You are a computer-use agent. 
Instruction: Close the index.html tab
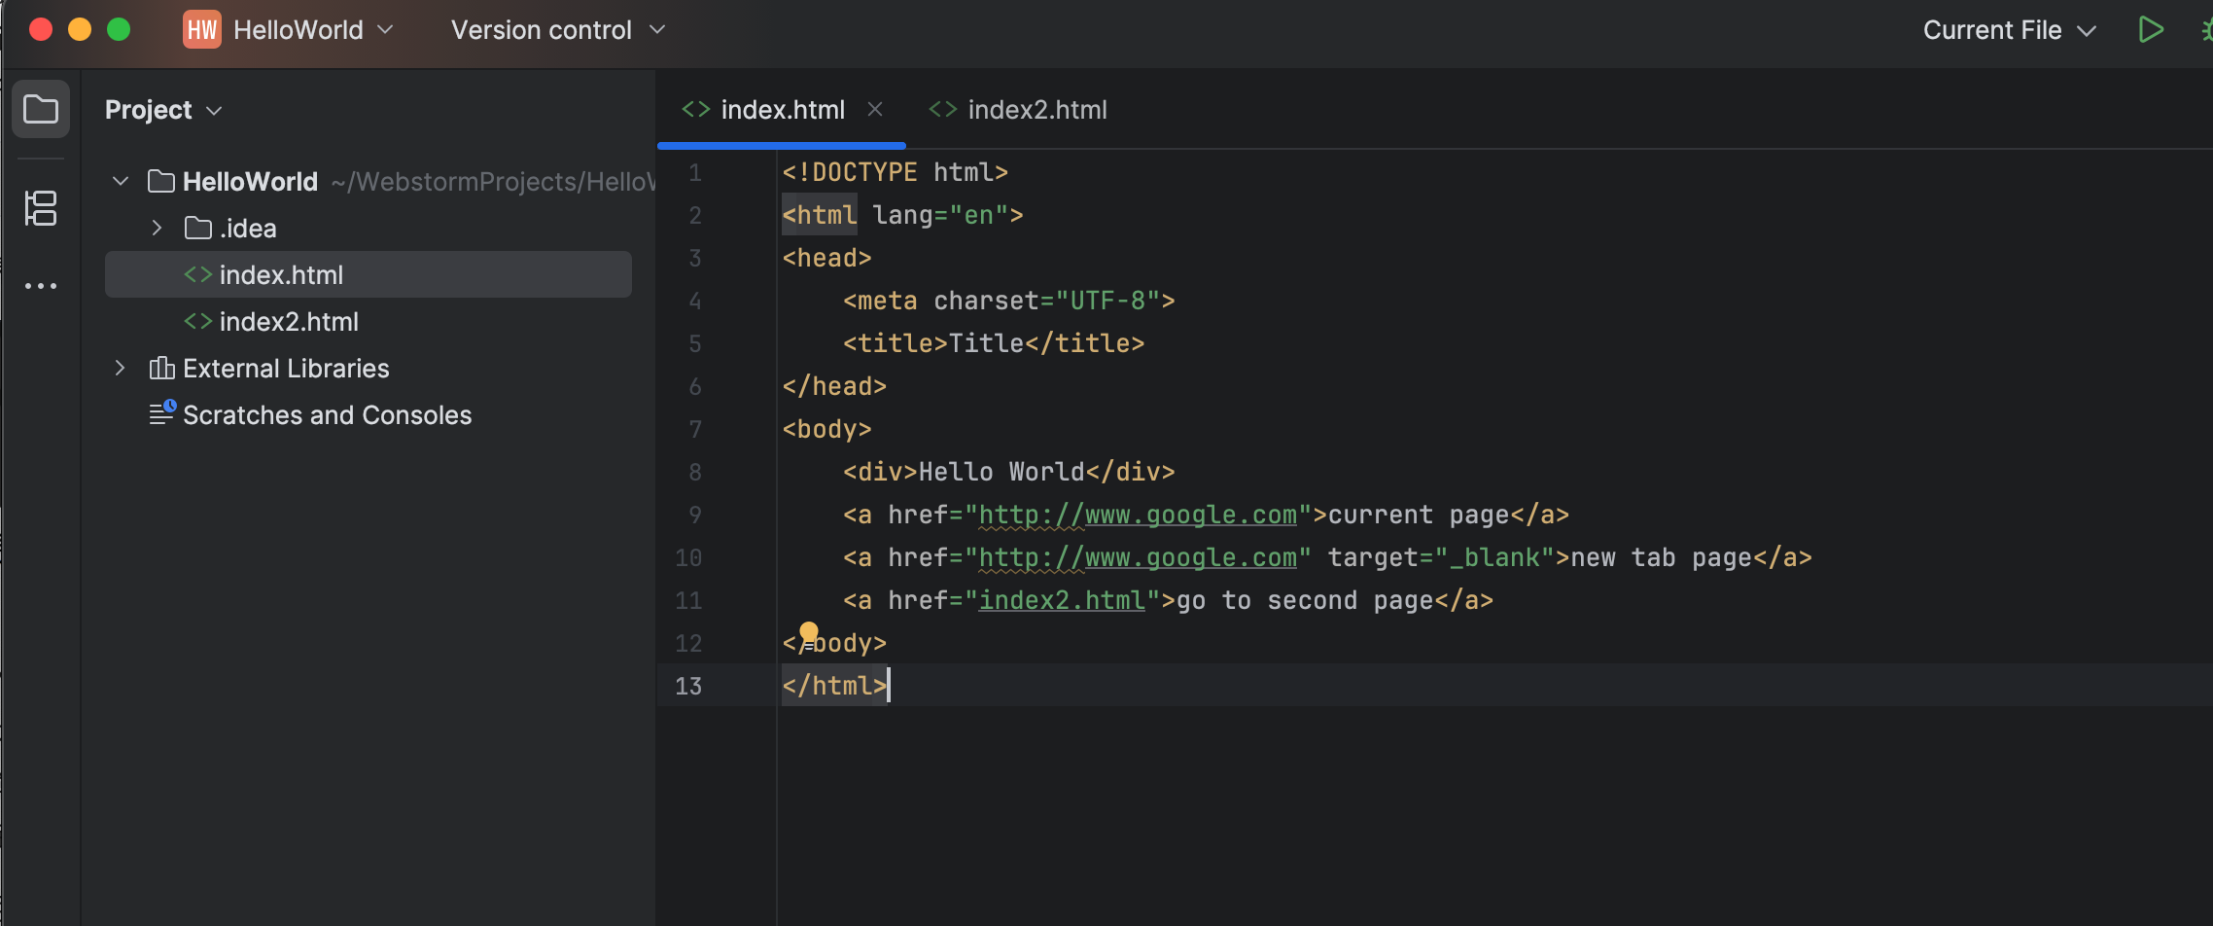click(876, 109)
